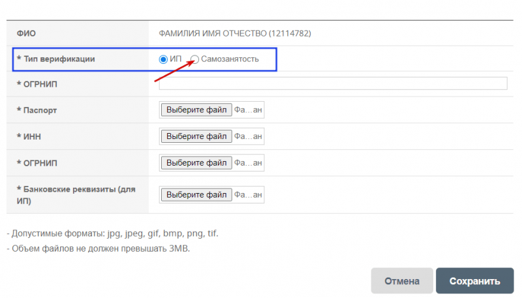This screenshot has height=298, width=522.
Task: Choose a file for Паспорт
Action: click(x=195, y=110)
